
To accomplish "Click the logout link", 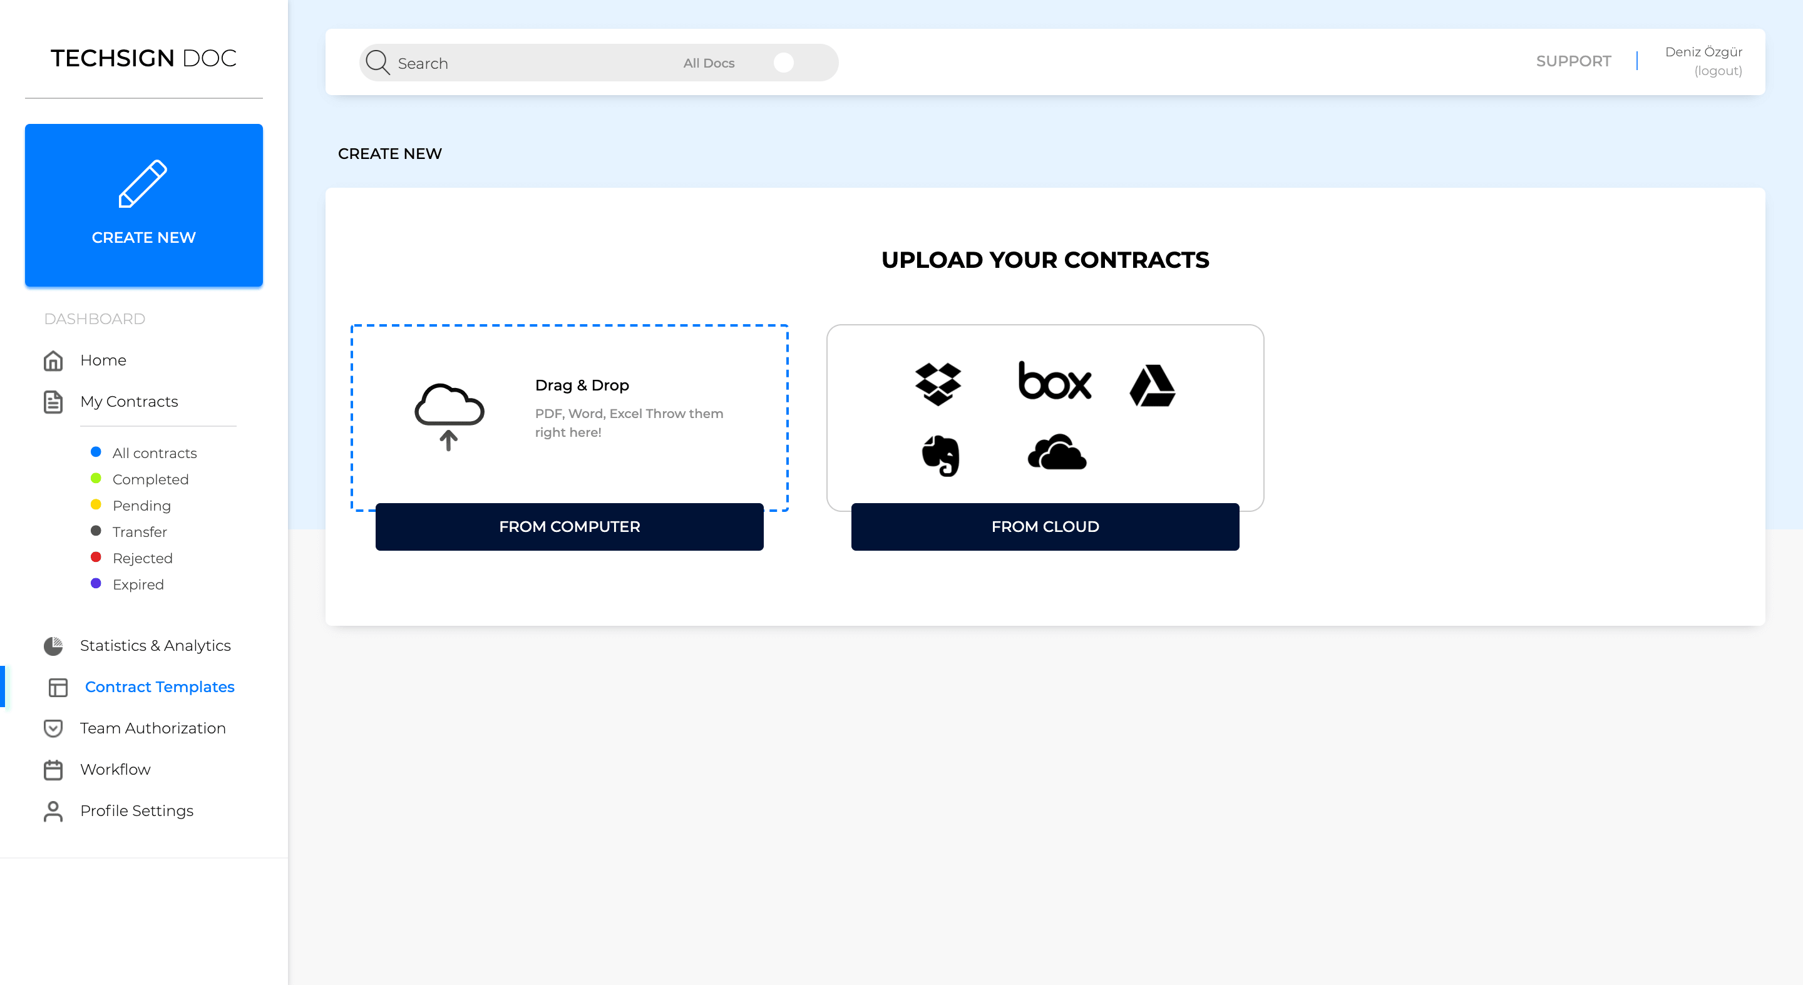I will pyautogui.click(x=1718, y=71).
